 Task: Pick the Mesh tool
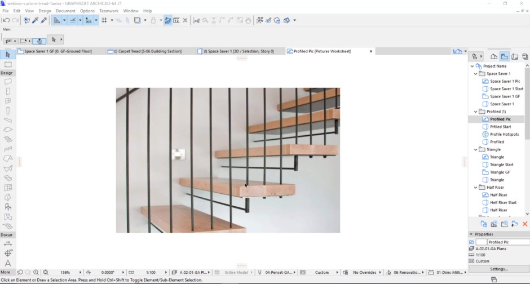click(8, 226)
